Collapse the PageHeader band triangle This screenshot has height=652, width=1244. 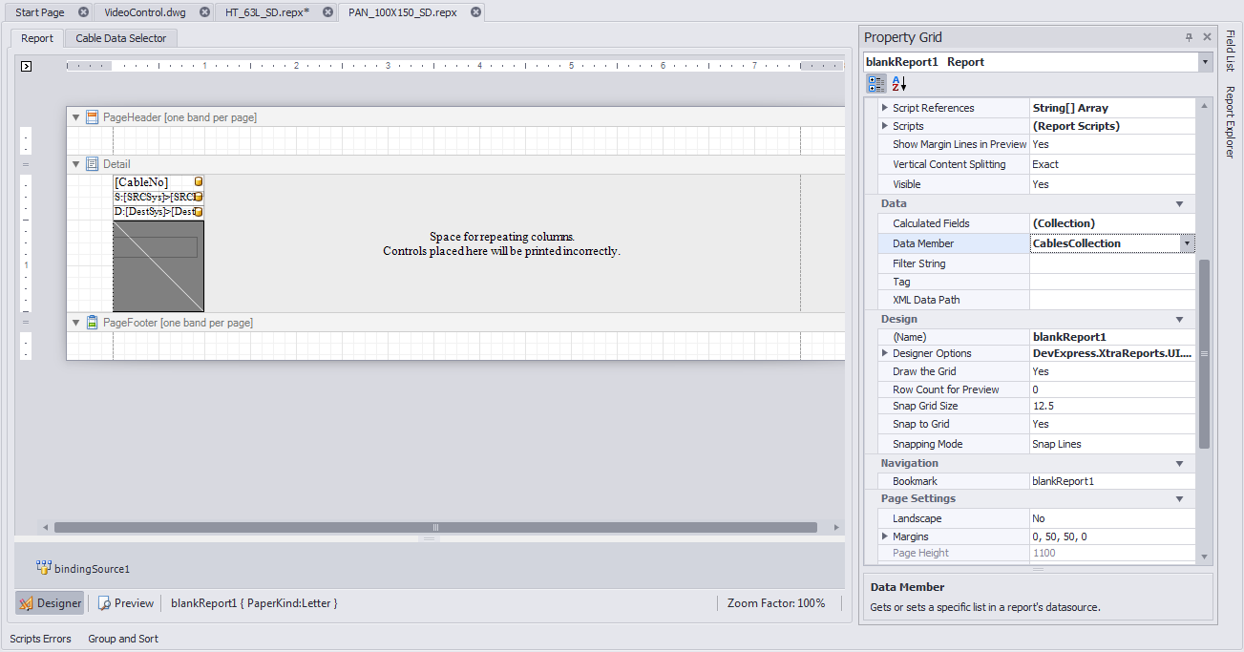pyautogui.click(x=76, y=117)
